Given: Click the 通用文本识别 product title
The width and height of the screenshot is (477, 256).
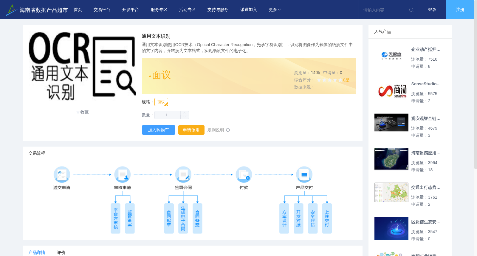Looking at the screenshot, I should pos(156,36).
